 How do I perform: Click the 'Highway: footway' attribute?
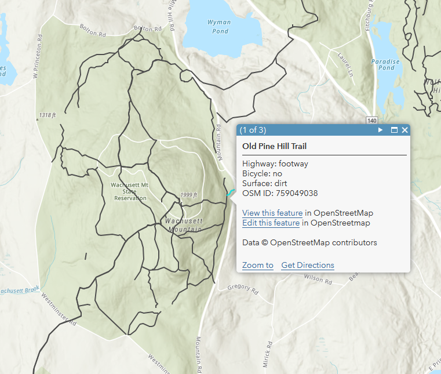pyautogui.click(x=275, y=164)
